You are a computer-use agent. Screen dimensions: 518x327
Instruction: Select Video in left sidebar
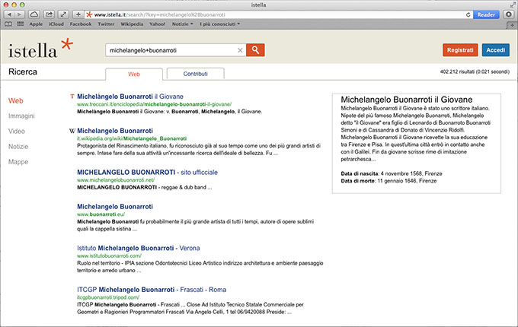(17, 132)
